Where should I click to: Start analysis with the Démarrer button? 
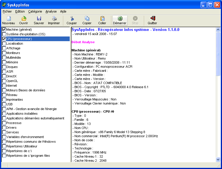click(x=119, y=20)
